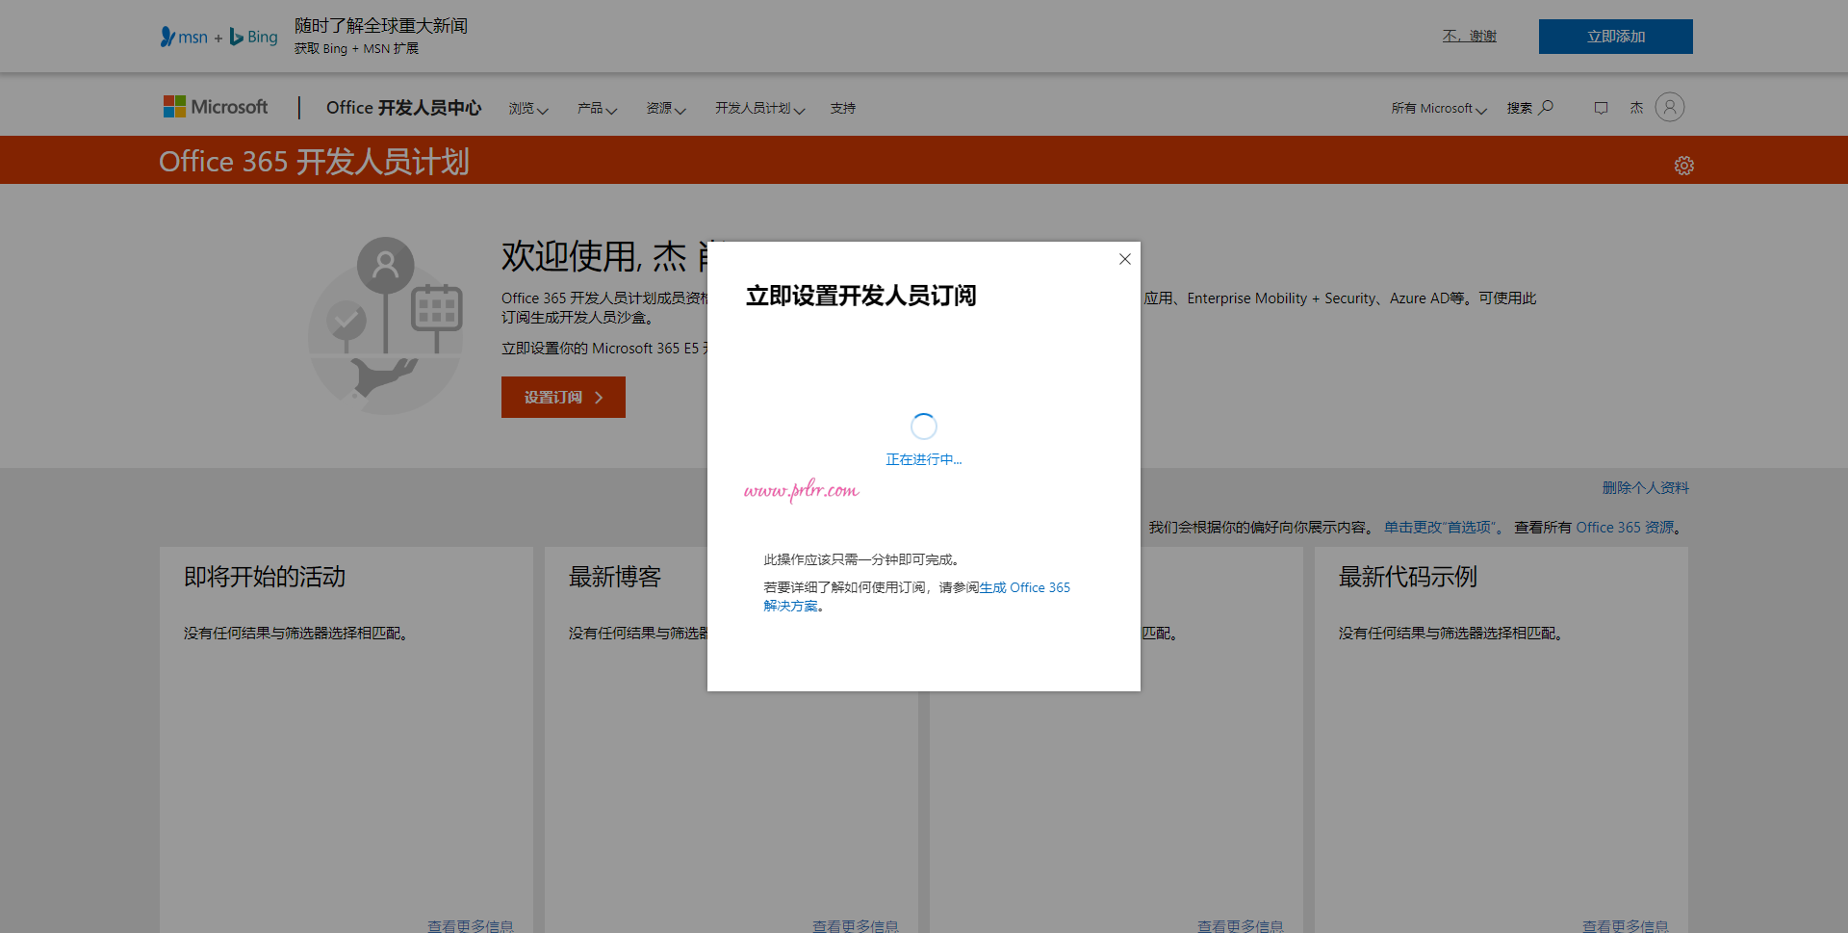
Task: Open the 产品 dropdown menu
Action: (x=597, y=109)
